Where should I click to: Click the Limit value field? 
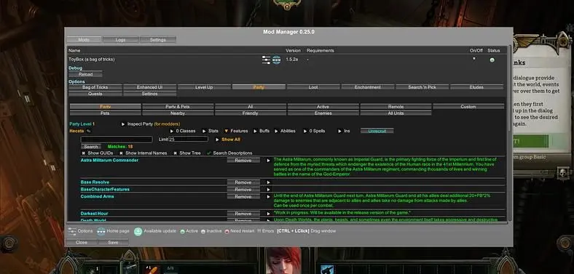click(x=188, y=140)
